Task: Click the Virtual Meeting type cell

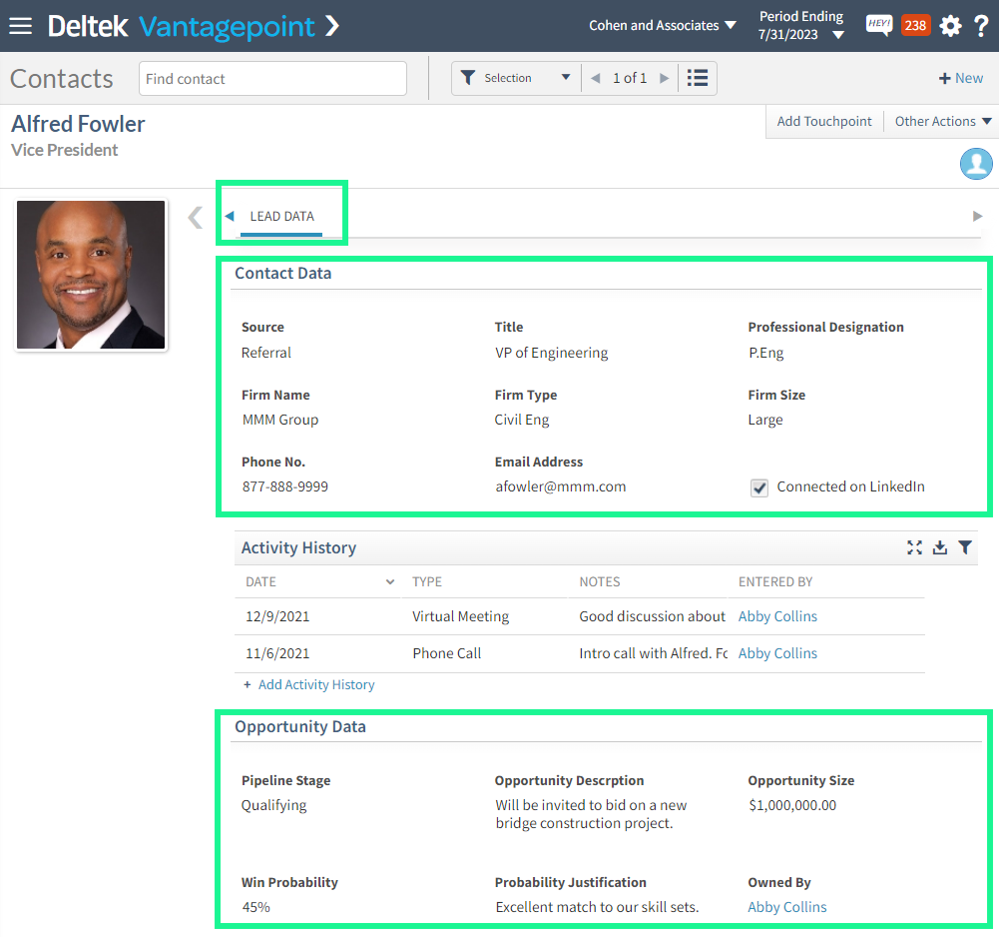Action: click(x=461, y=616)
